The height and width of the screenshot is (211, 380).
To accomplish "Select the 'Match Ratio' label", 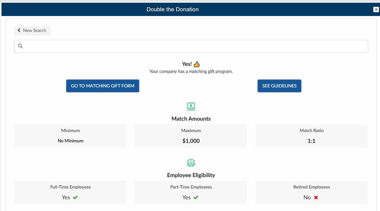I will tap(312, 131).
